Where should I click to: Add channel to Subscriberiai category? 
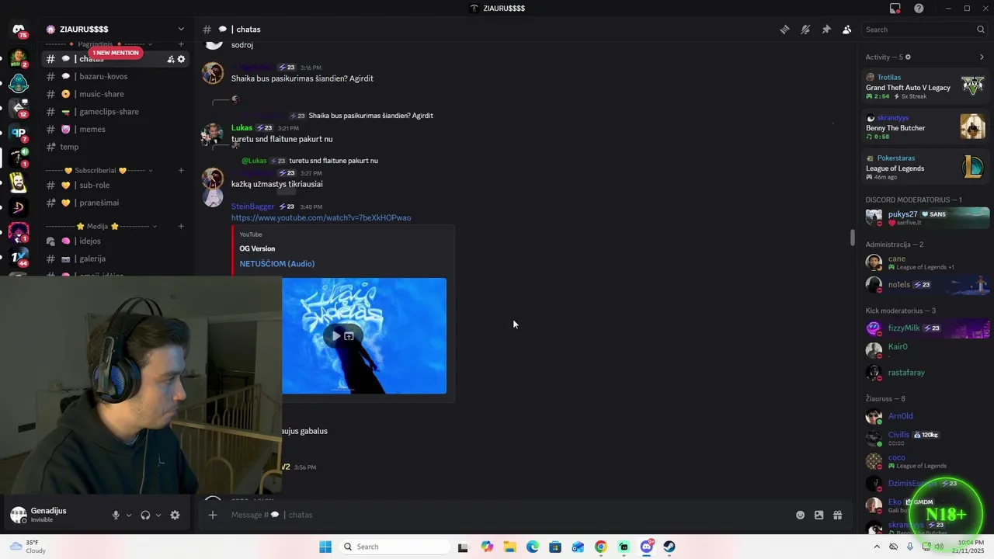pyautogui.click(x=181, y=170)
